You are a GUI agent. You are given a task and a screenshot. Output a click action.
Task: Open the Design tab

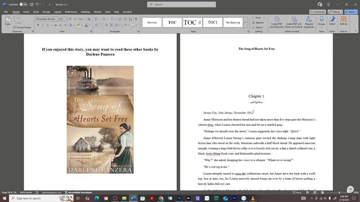pos(46,12)
